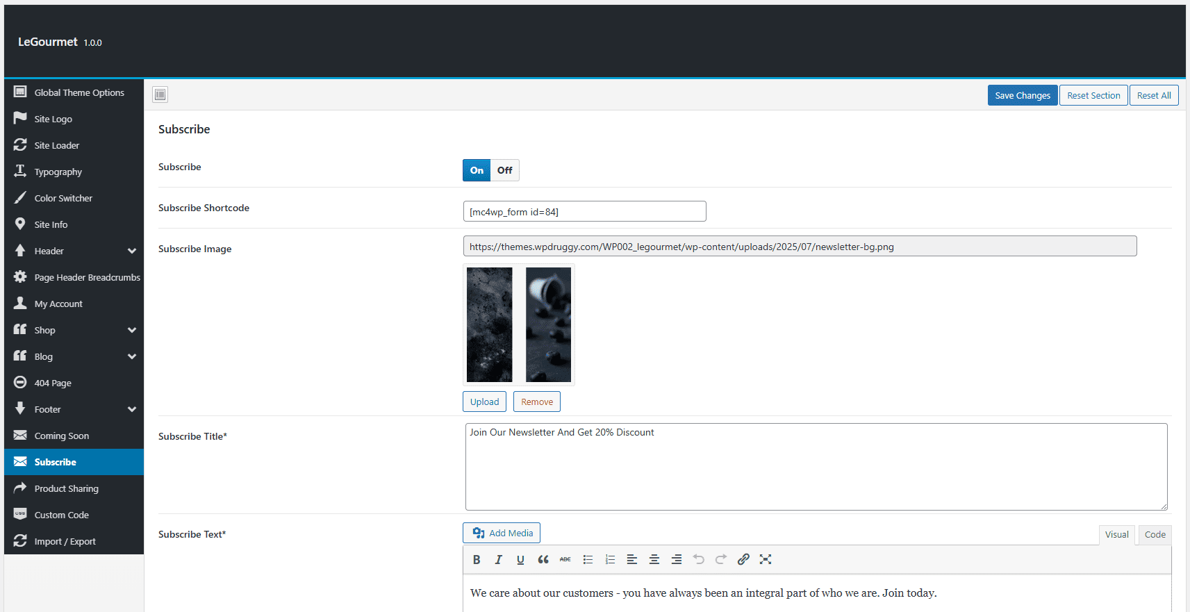Image resolution: width=1190 pixels, height=612 pixels.
Task: Insert a bulleted list
Action: [x=588, y=559]
